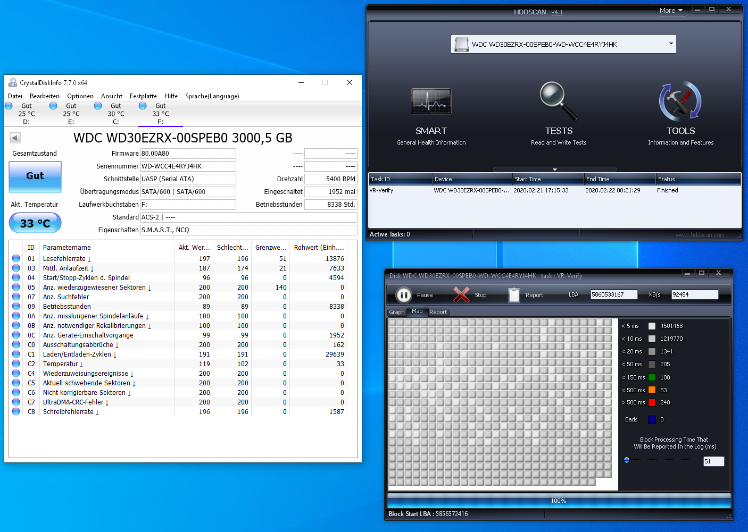Image resolution: width=748 pixels, height=532 pixels.
Task: Open the Optionen menu
Action: [80, 96]
